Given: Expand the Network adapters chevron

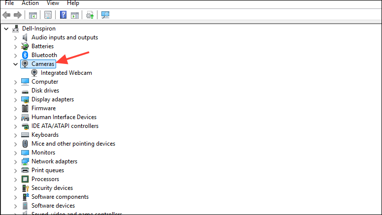Looking at the screenshot, I should click(16, 162).
